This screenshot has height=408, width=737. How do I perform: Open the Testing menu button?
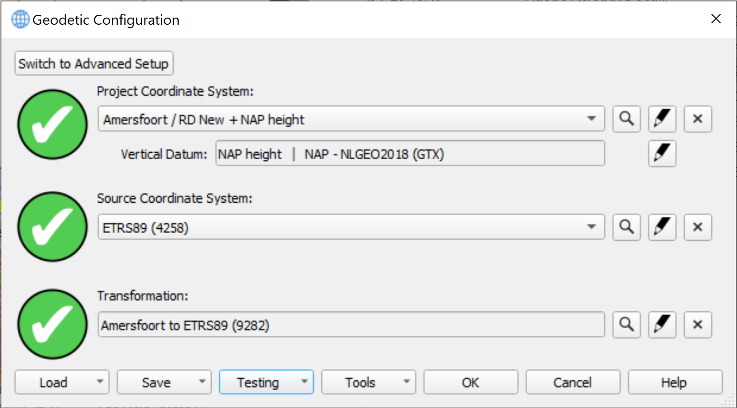266,382
